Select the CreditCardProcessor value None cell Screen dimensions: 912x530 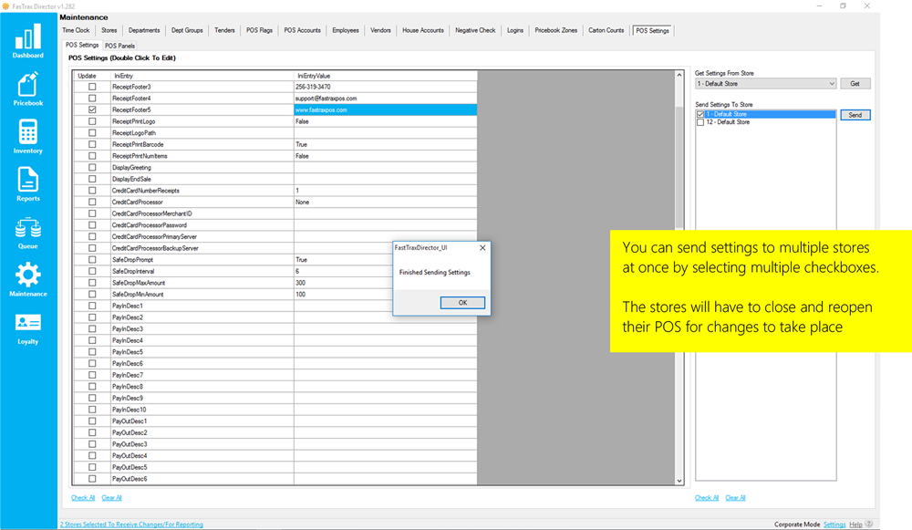(x=385, y=202)
